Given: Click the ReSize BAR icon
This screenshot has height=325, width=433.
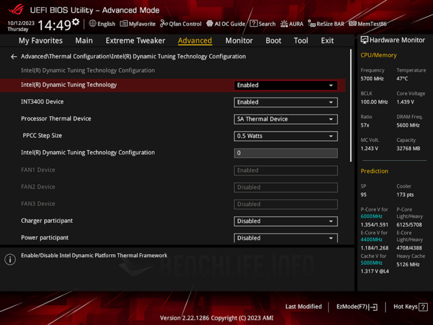Looking at the screenshot, I should coord(326,23).
